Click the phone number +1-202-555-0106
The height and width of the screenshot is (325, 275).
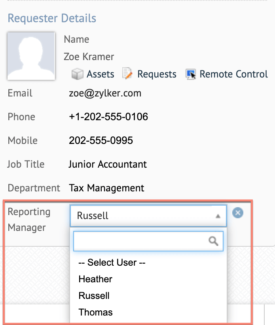coord(108,117)
